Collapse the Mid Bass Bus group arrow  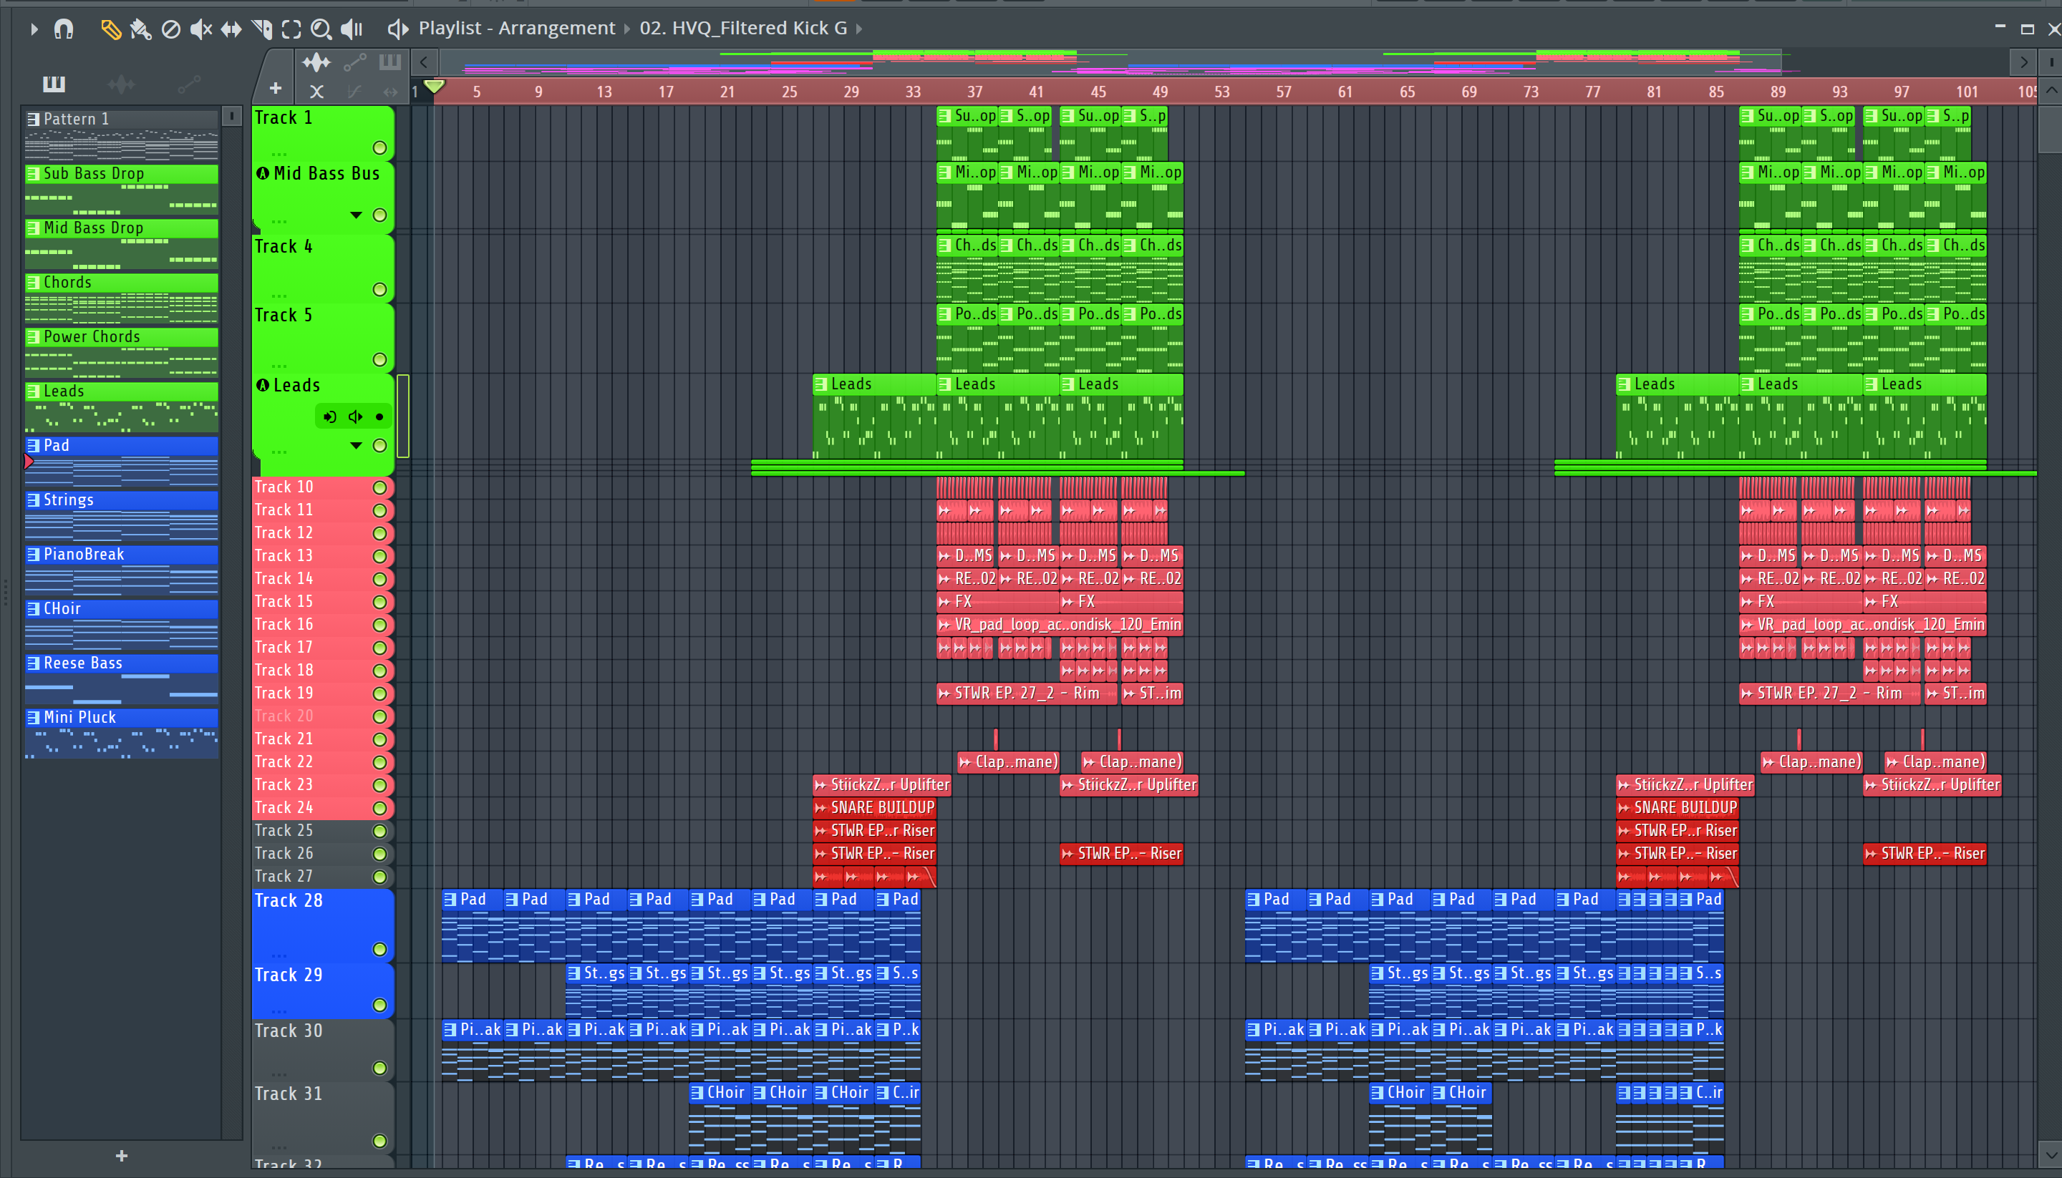pyautogui.click(x=356, y=215)
